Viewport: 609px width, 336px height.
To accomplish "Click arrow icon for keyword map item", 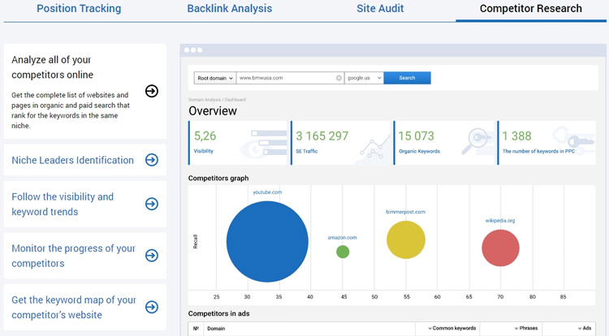I will coord(152,307).
